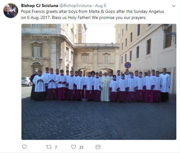Open Bishop CJ Scicluna's profile picture
Image resolution: width=180 pixels, height=153 pixels.
coord(11,11)
